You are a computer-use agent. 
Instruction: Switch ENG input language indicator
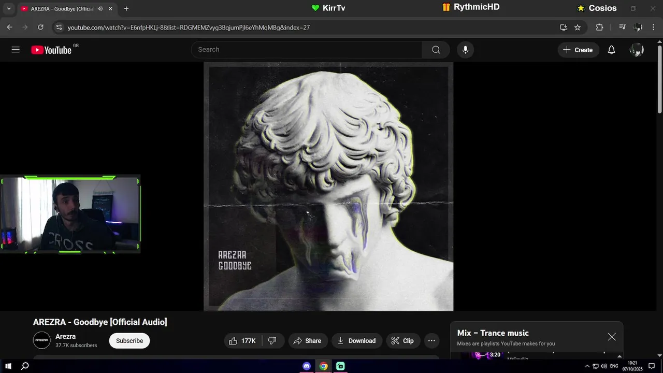(614, 366)
